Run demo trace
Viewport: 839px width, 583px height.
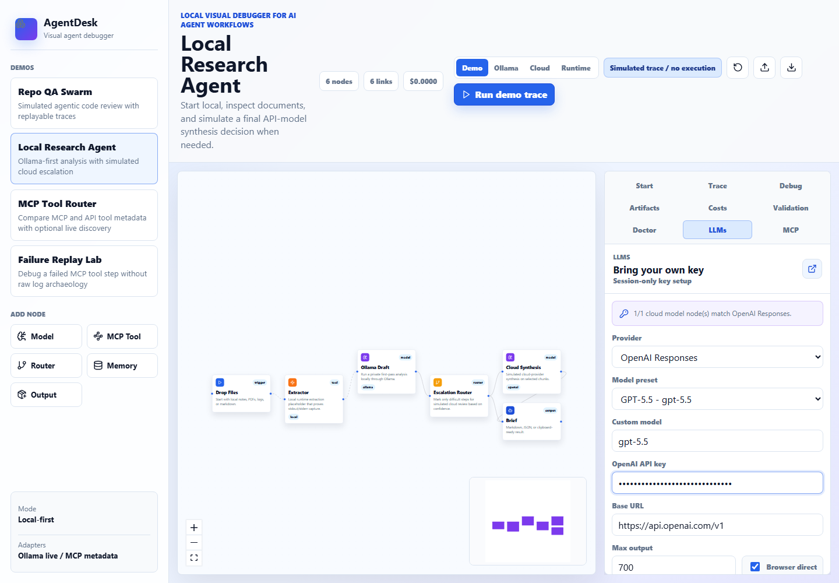[x=504, y=94]
